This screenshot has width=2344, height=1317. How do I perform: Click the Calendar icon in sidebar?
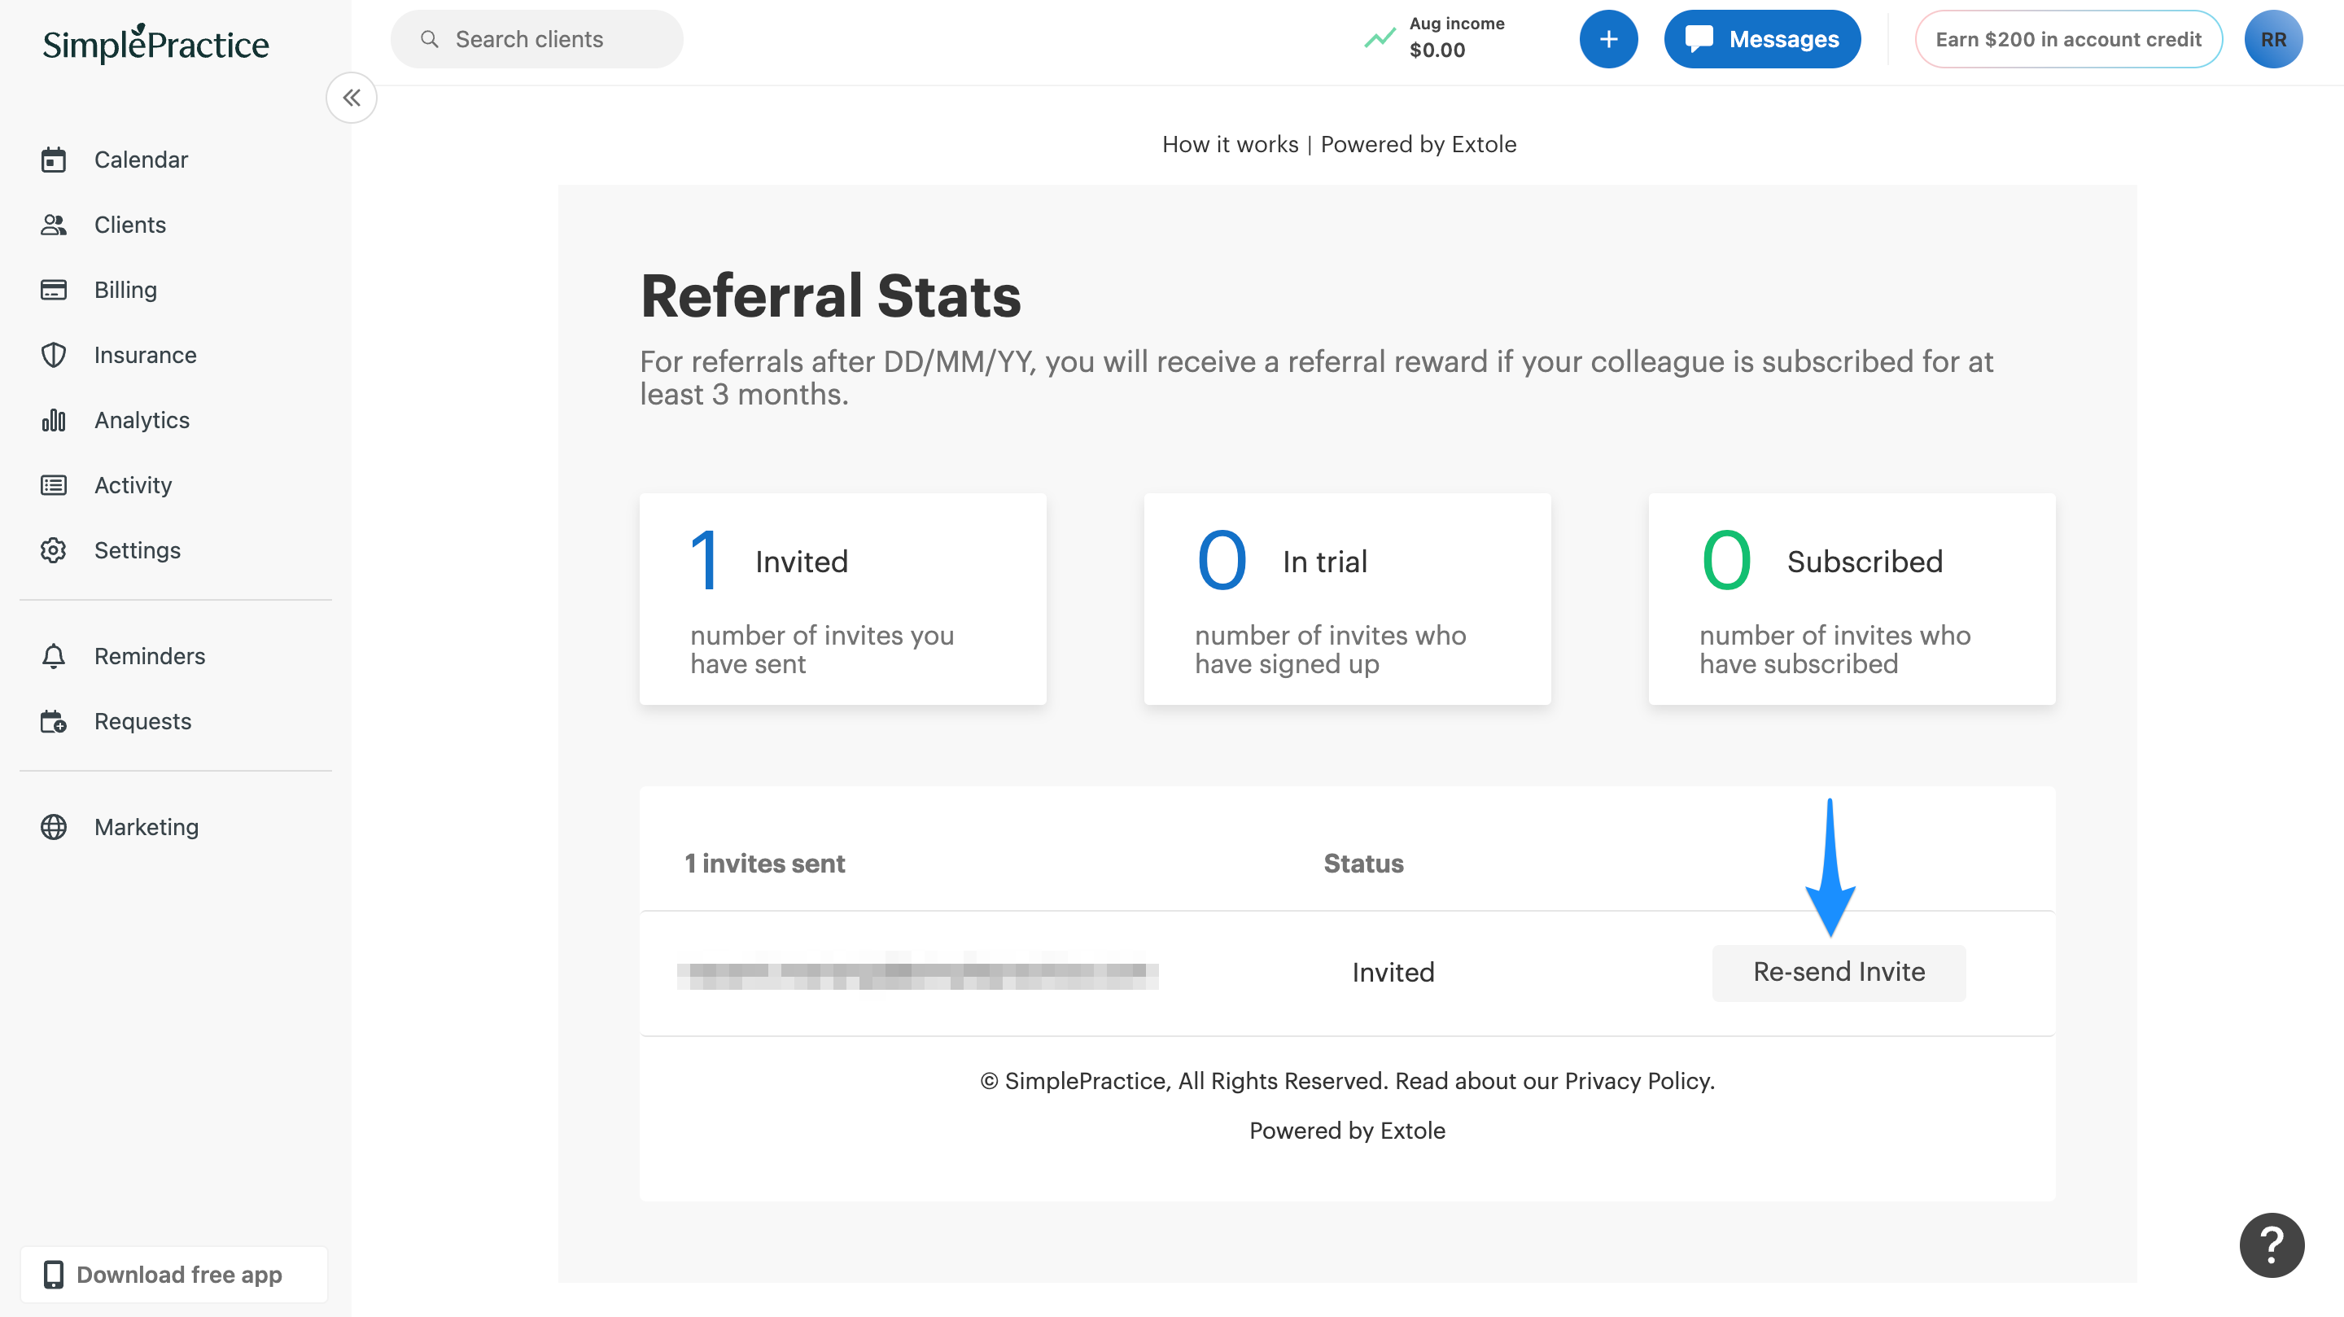pyautogui.click(x=54, y=160)
